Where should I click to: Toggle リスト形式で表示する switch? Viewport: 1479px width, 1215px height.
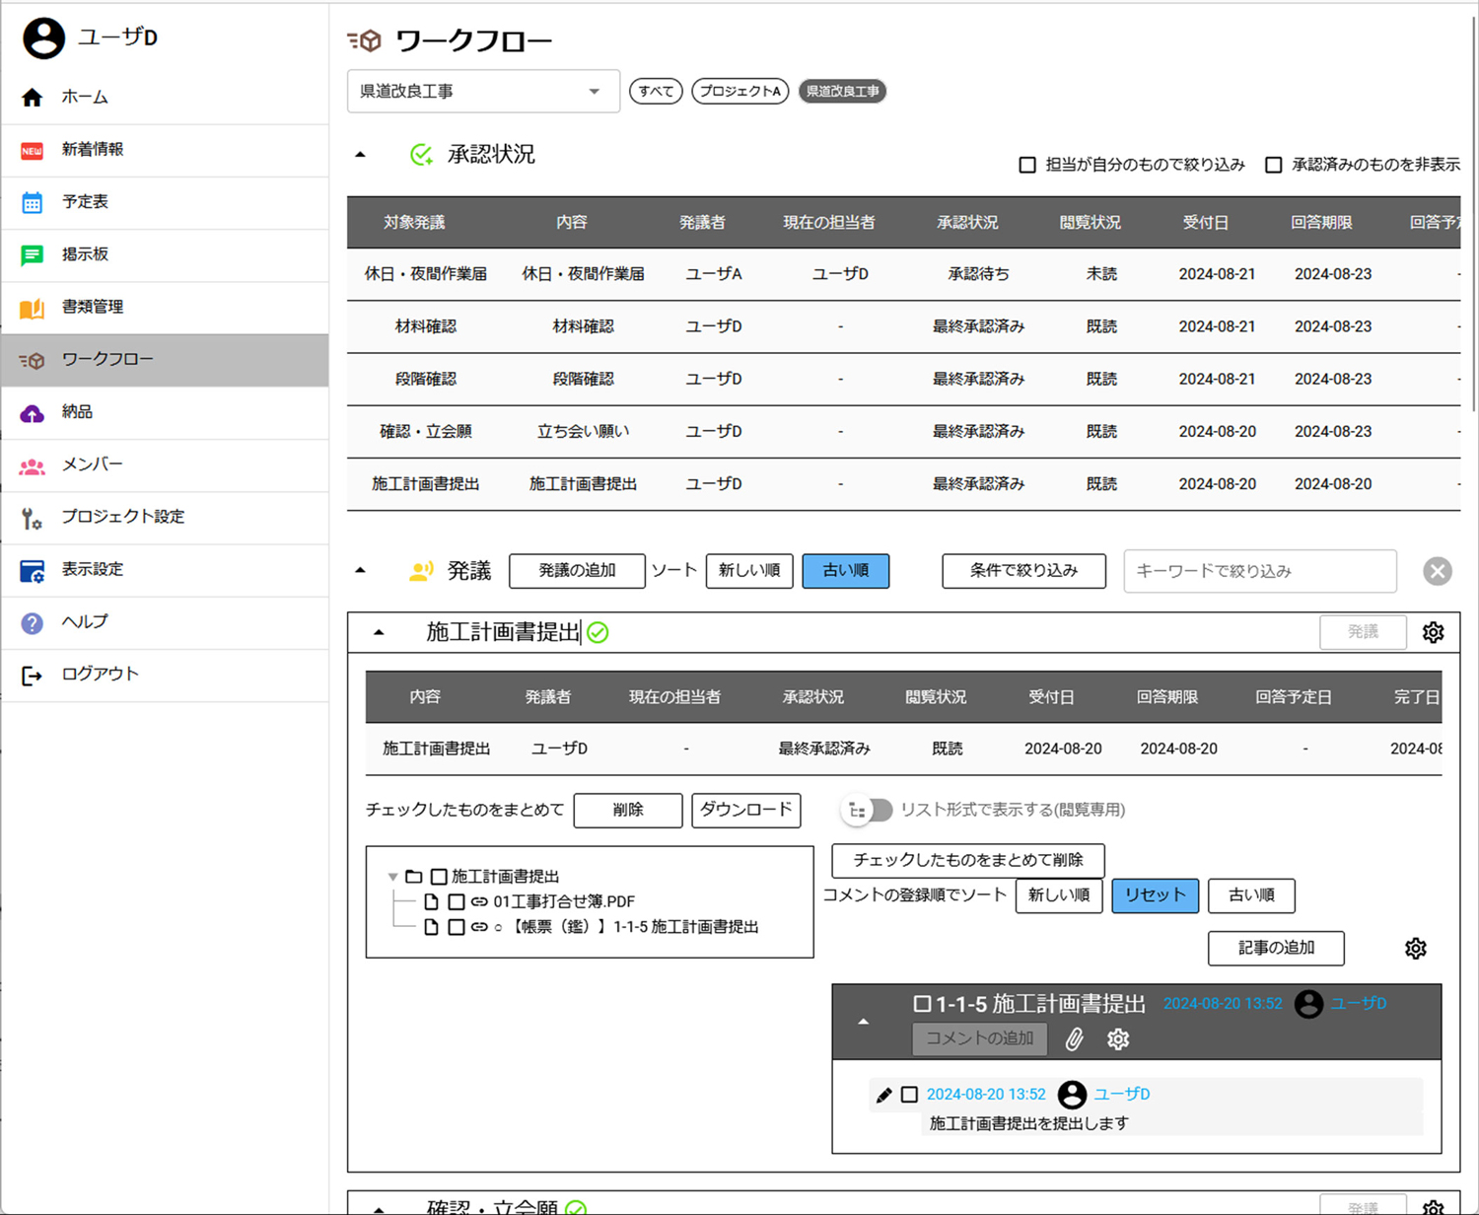pos(867,811)
